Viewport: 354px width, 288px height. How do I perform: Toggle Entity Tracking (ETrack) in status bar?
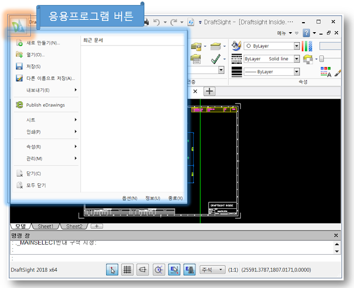point(189,270)
